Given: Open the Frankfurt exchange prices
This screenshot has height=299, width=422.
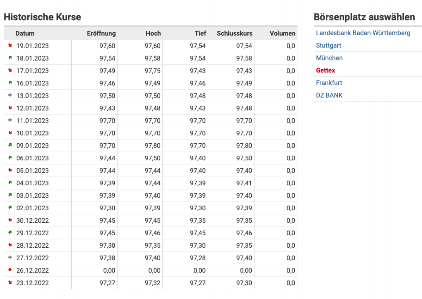Looking at the screenshot, I should (x=329, y=83).
